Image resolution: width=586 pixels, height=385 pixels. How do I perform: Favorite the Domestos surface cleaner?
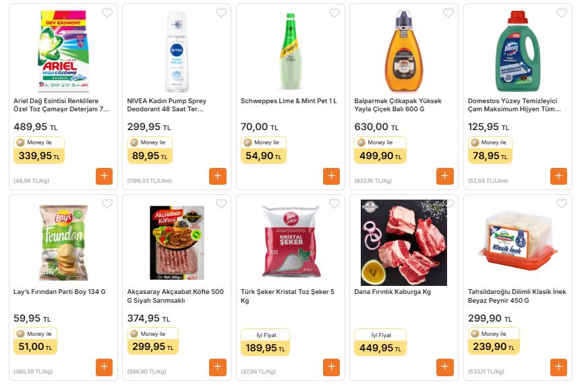pyautogui.click(x=562, y=13)
